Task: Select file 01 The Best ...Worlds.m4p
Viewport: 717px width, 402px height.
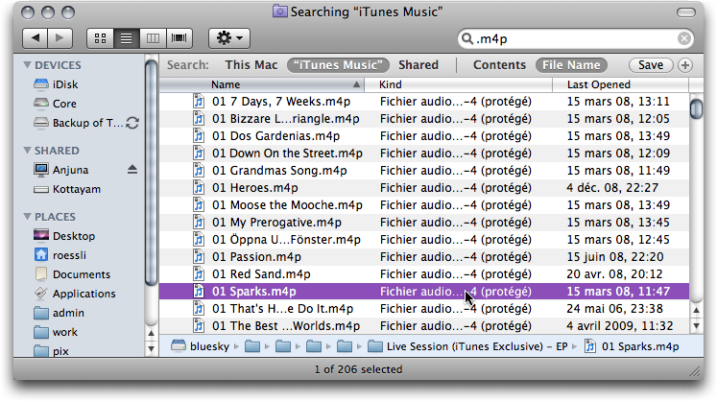Action: click(424, 326)
